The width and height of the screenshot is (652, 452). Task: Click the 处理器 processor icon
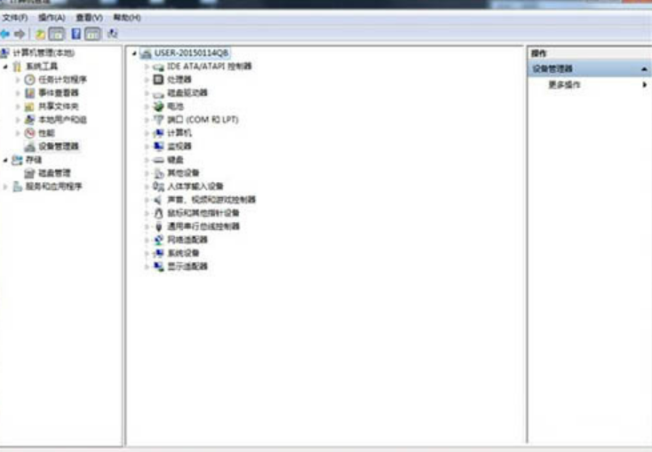(158, 79)
